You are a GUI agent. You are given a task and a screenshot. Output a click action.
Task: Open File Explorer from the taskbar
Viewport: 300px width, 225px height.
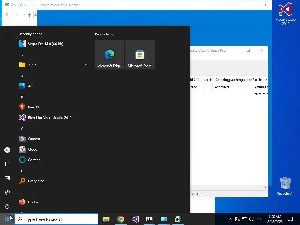[106, 219]
